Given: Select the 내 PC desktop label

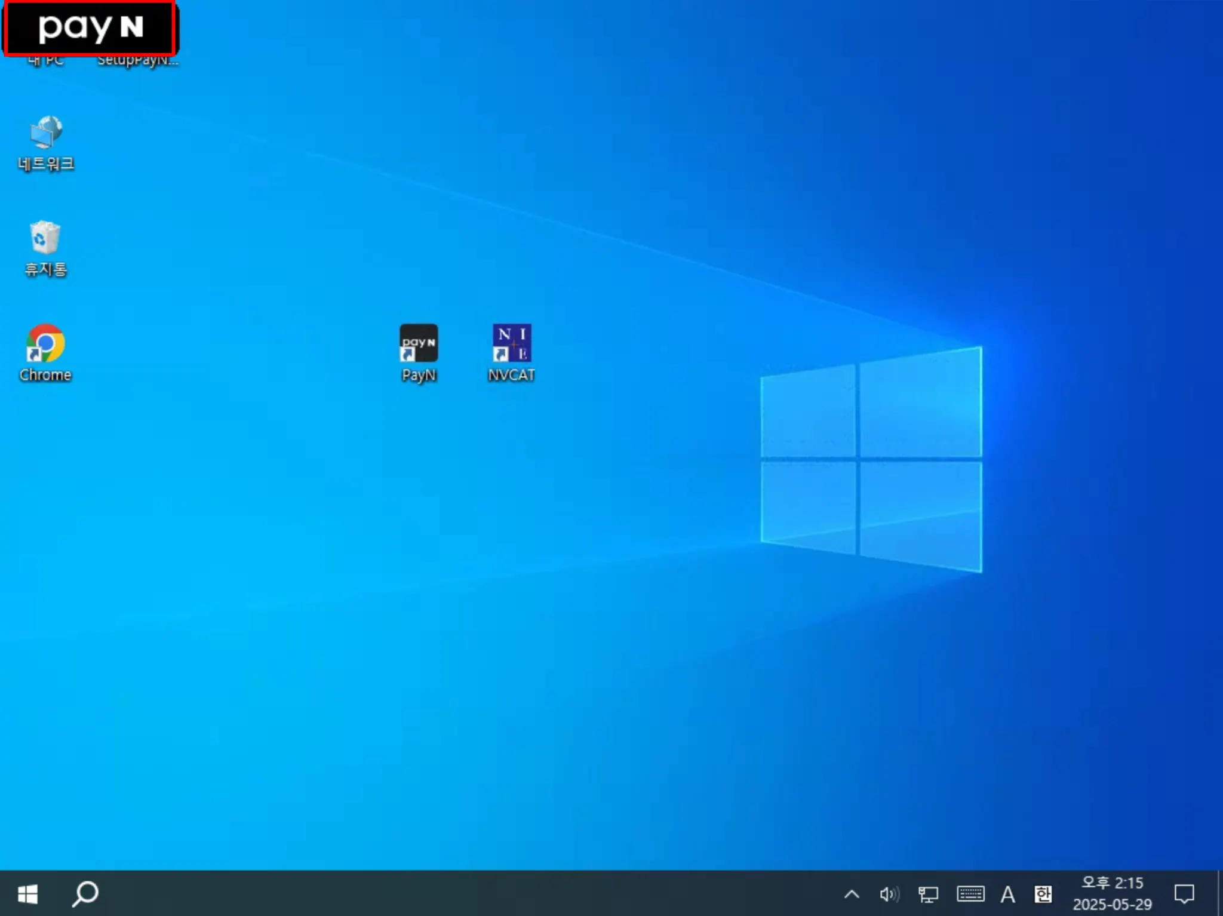Looking at the screenshot, I should [47, 61].
